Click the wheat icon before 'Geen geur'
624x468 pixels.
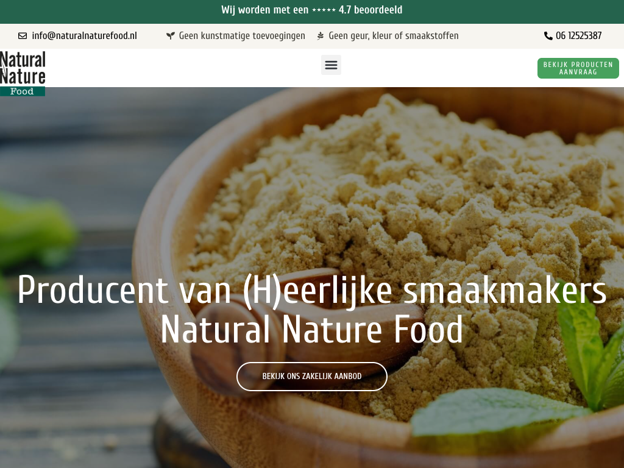321,36
